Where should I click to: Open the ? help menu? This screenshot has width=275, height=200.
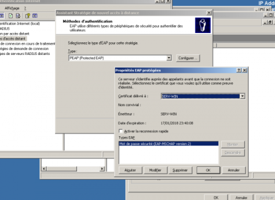[x=25, y=8]
